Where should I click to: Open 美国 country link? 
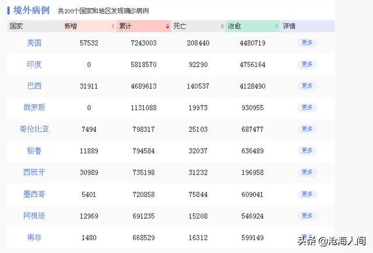(34, 43)
